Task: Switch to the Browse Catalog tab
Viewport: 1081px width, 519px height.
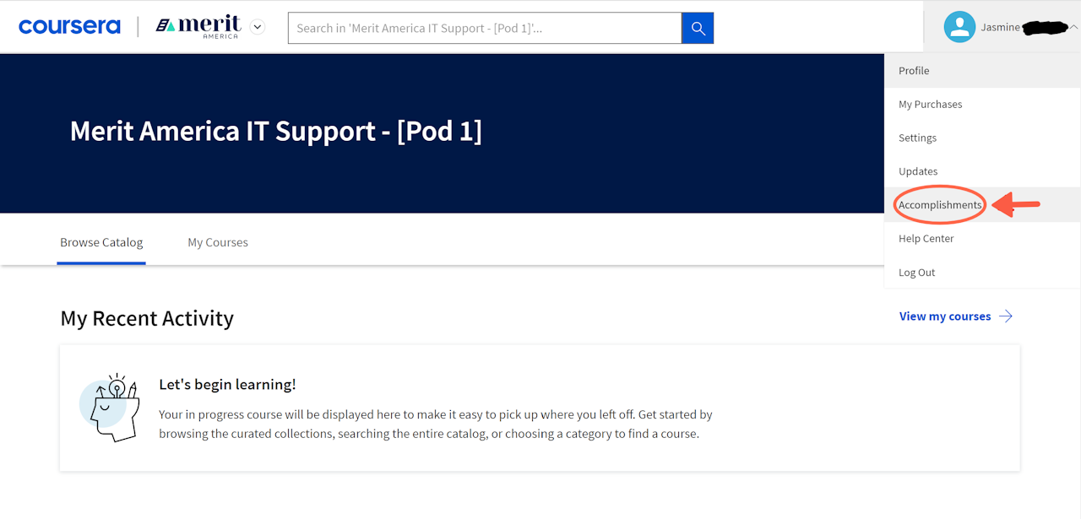Action: click(x=101, y=242)
